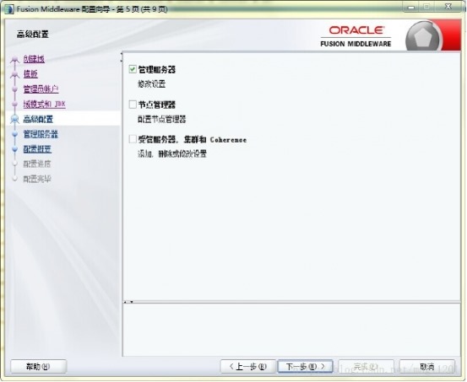
Task: Check 受管服务器, 集群和 Coherence option
Action: (133, 139)
